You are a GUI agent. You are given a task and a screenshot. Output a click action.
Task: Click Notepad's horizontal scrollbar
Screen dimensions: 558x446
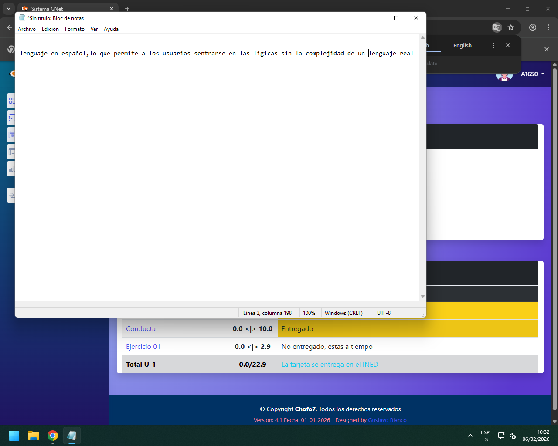305,304
